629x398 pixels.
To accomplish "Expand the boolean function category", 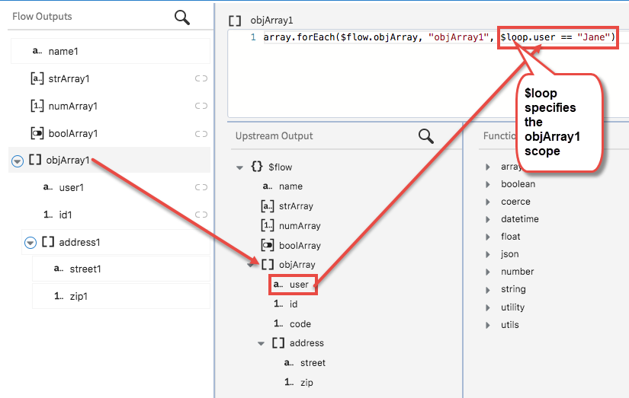I will pos(488,184).
